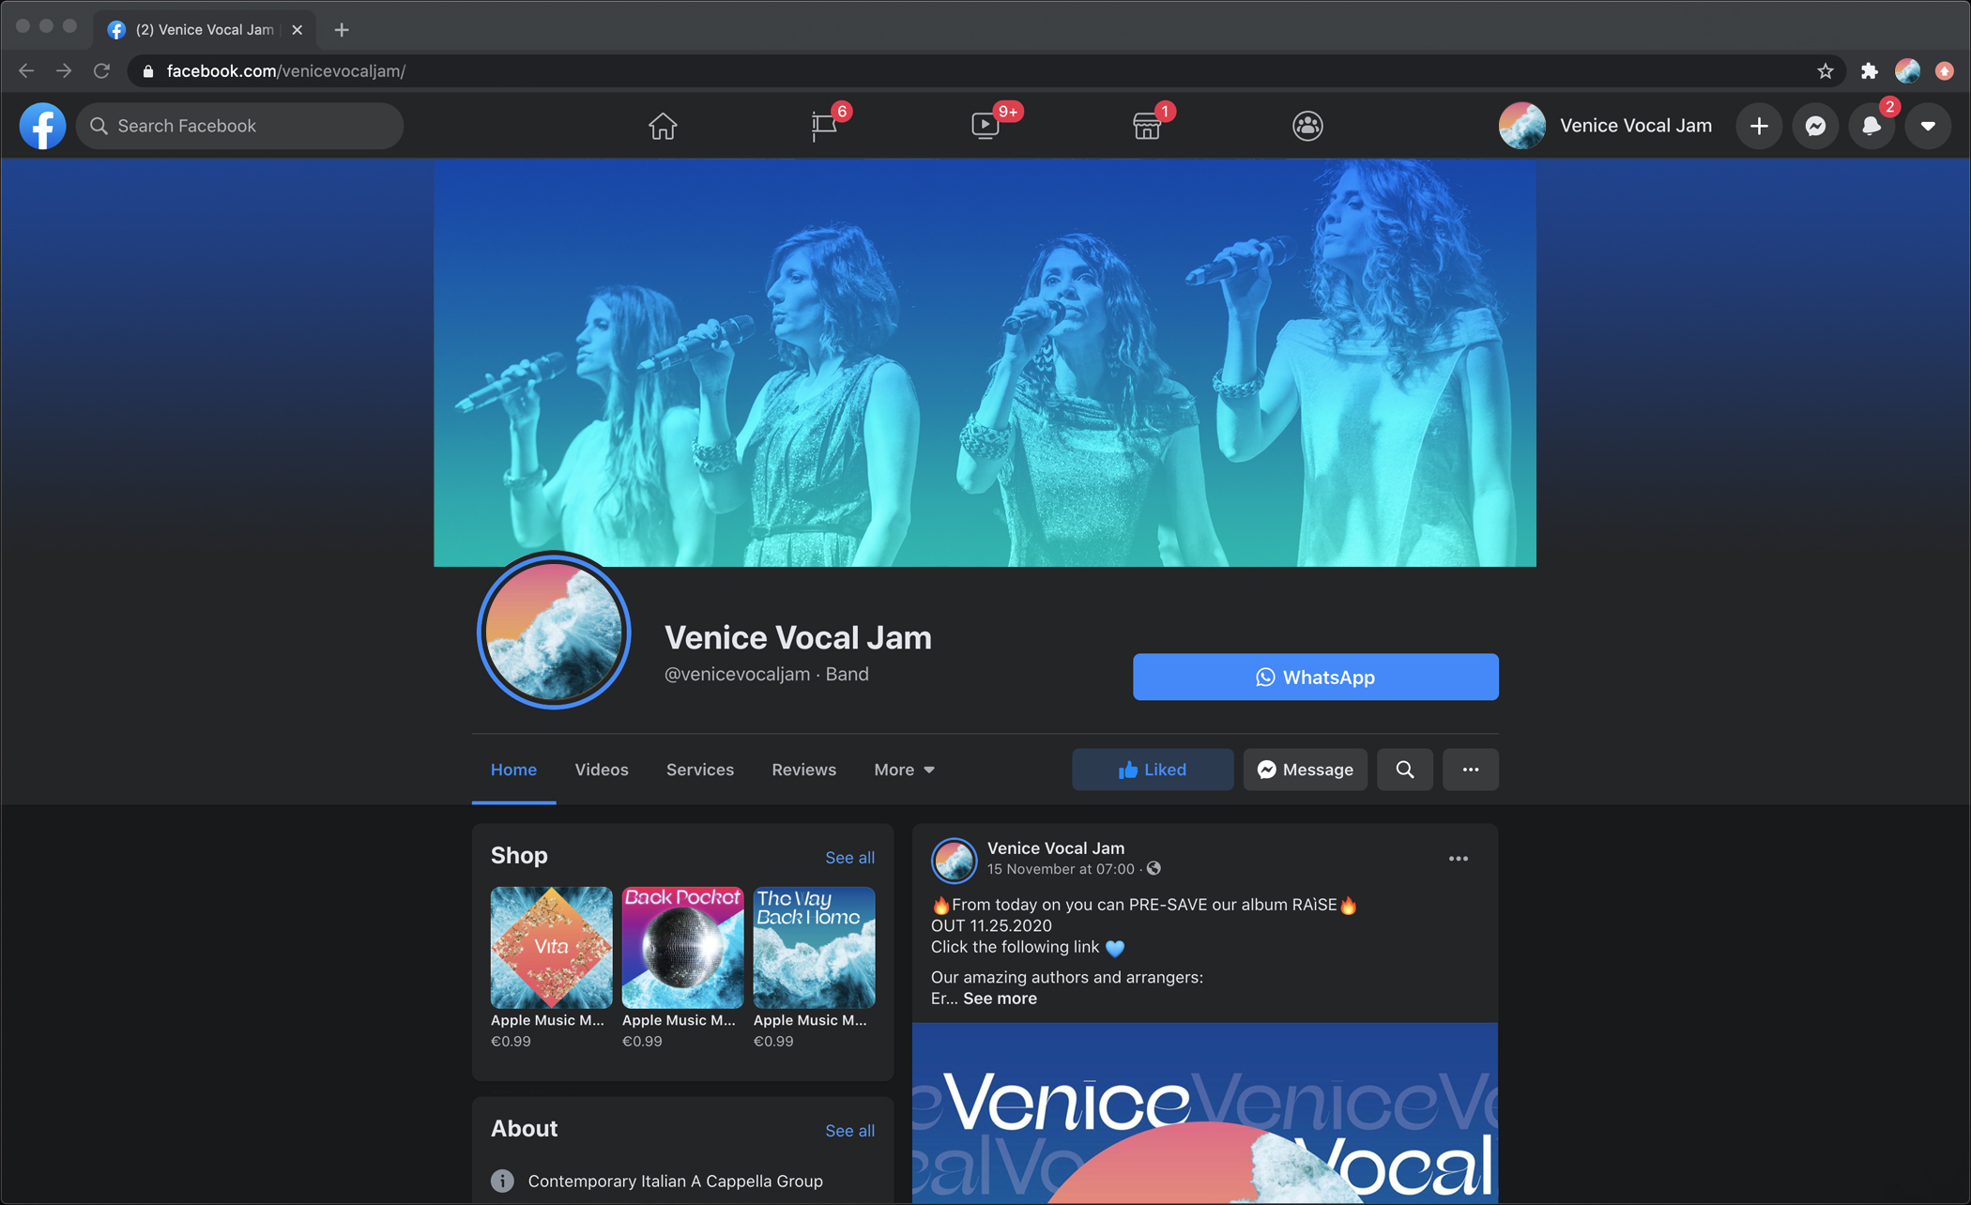Click the Create plus icon
The height and width of the screenshot is (1205, 1971).
click(x=1759, y=126)
